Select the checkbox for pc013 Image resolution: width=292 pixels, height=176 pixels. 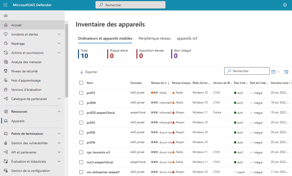click(x=81, y=93)
